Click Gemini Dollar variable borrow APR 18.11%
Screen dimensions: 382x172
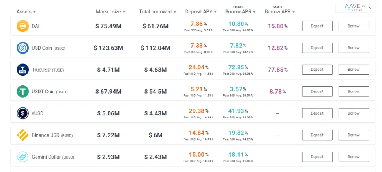[238, 155]
